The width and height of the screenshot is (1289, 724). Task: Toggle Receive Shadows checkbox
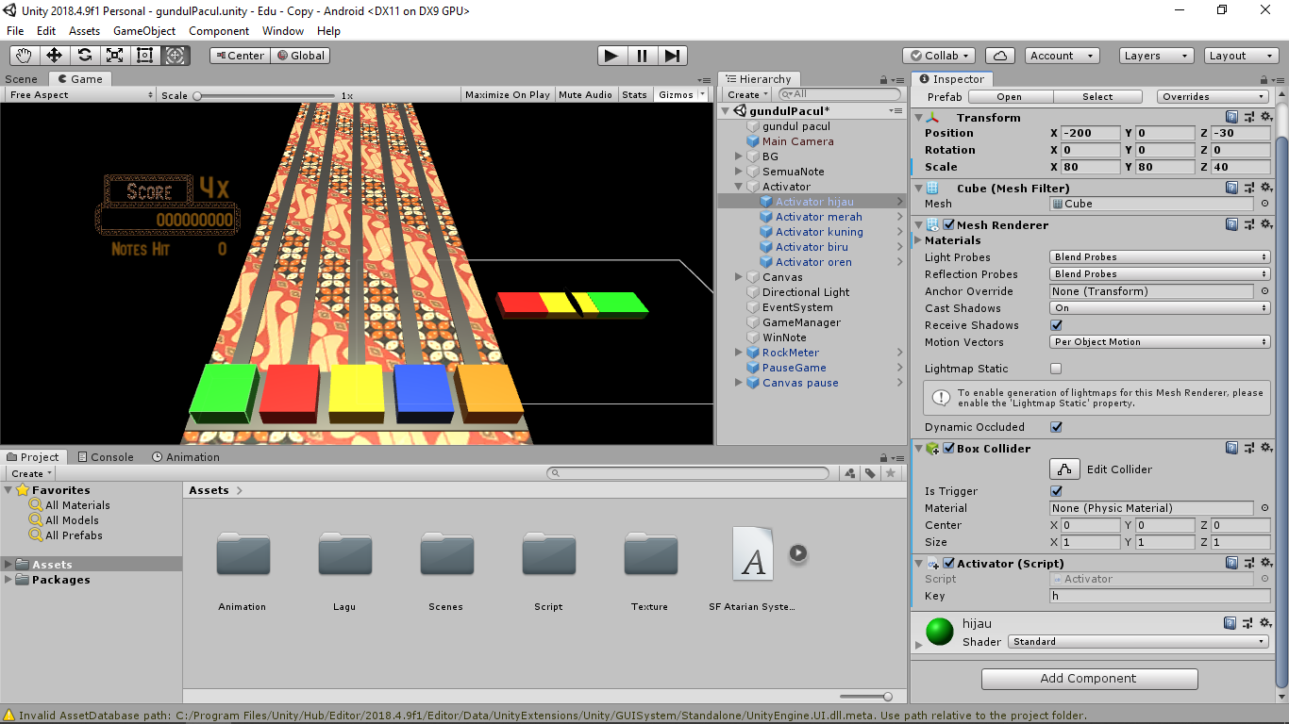[x=1056, y=325]
